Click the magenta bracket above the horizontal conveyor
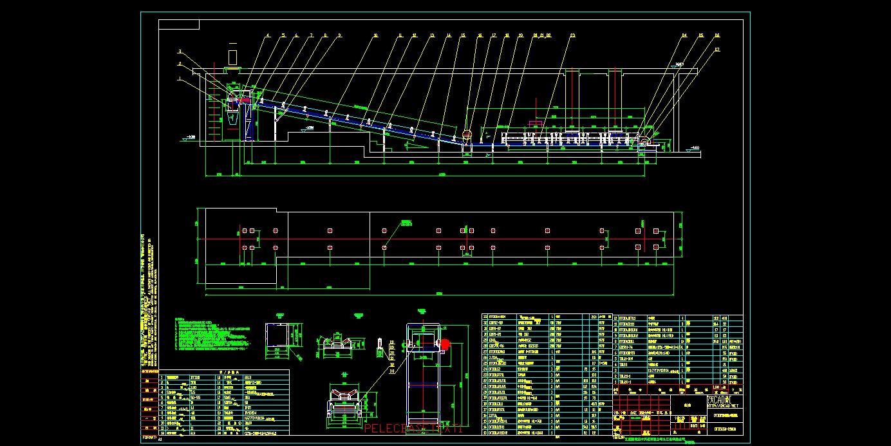Screen dimensions: 891x446 pyautogui.click(x=534, y=122)
